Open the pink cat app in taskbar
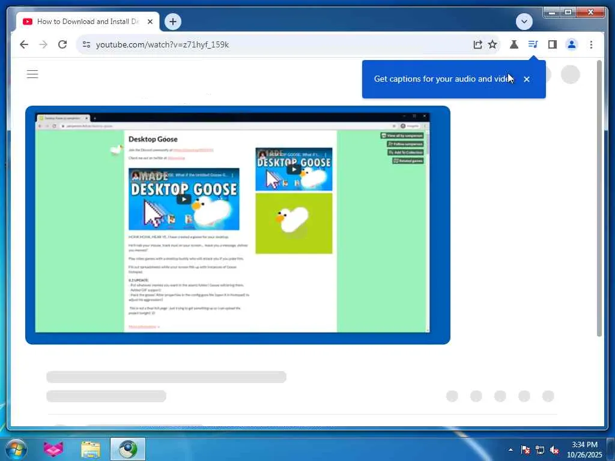Viewport: 615px width, 461px height. tap(53, 449)
